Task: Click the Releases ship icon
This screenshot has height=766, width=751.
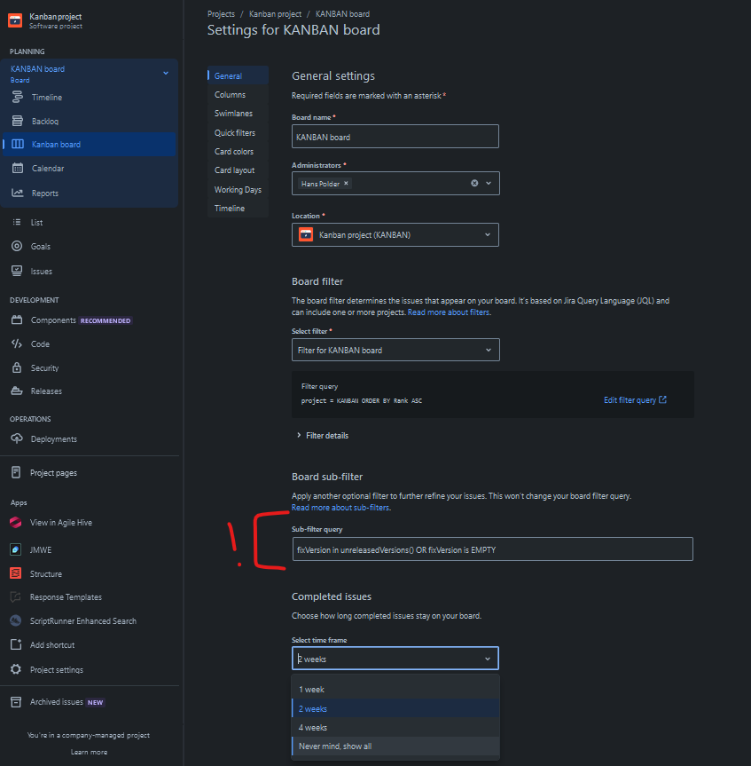Action: coord(17,391)
